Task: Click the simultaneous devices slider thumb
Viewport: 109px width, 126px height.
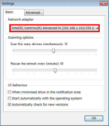Action: 53,51
